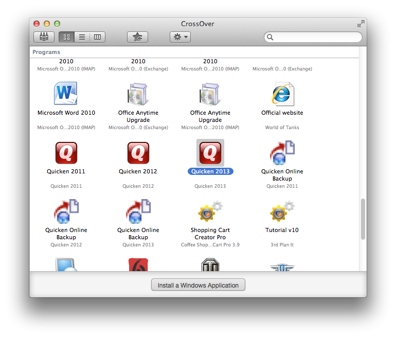This screenshot has width=396, height=338.
Task: Close the CrossOver window
Action: [x=37, y=24]
